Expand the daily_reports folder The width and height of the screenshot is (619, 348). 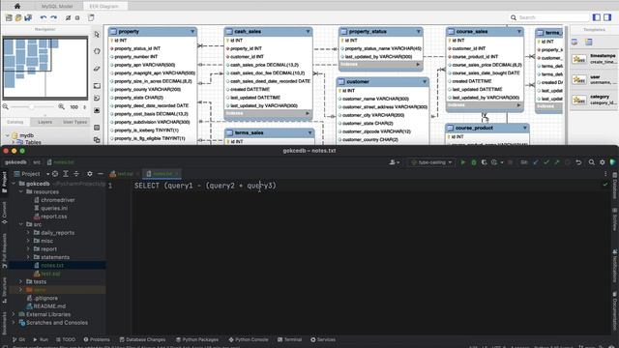[28, 233]
